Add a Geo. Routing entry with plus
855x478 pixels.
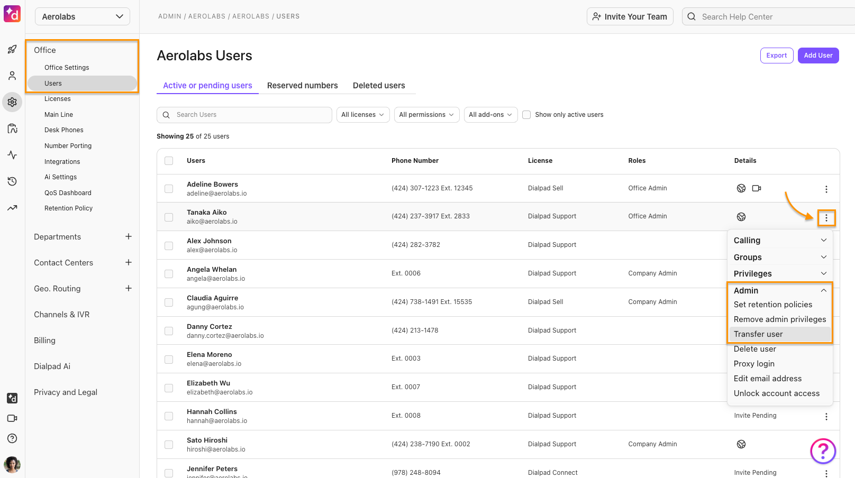pos(129,288)
